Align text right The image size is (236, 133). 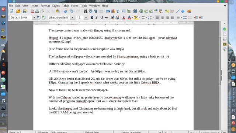point(167,17)
